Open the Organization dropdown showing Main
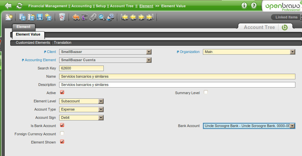Screen dimensions: 302x156 pyautogui.click(x=249, y=52)
